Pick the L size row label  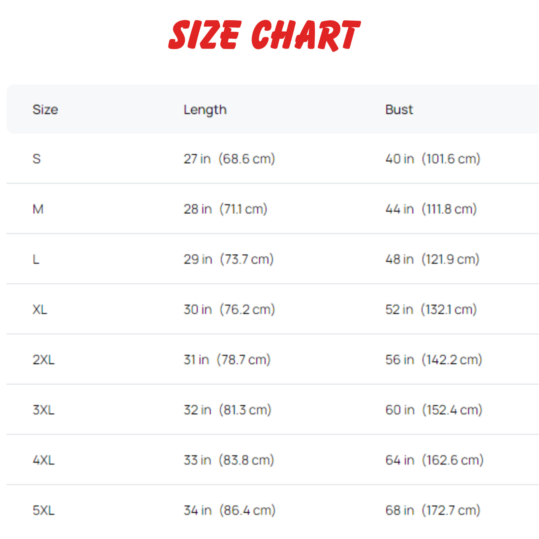click(x=36, y=259)
